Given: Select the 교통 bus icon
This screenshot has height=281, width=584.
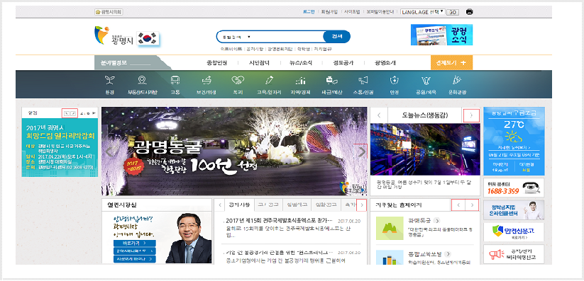Looking at the screenshot, I should (175, 80).
